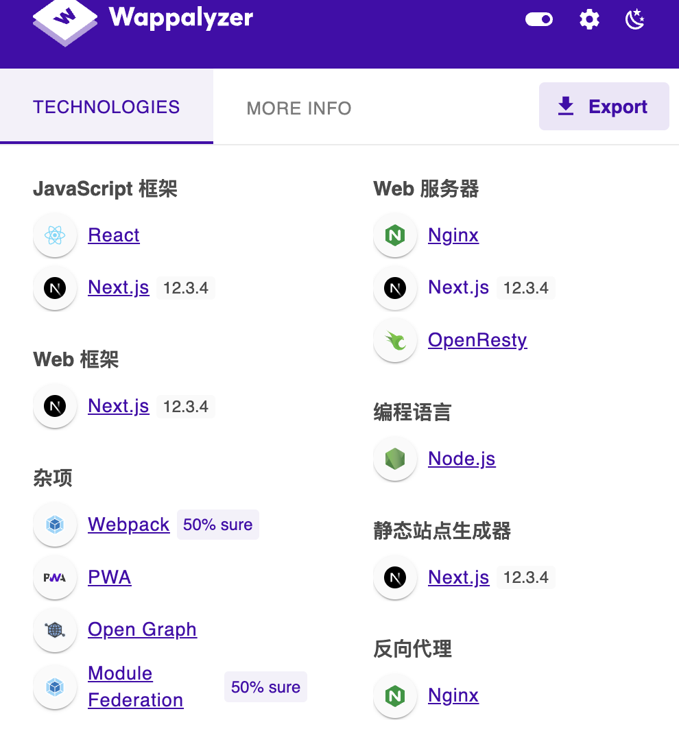The image size is (679, 742).
Task: Click the JavaScript 框架 category heading
Action: (105, 189)
